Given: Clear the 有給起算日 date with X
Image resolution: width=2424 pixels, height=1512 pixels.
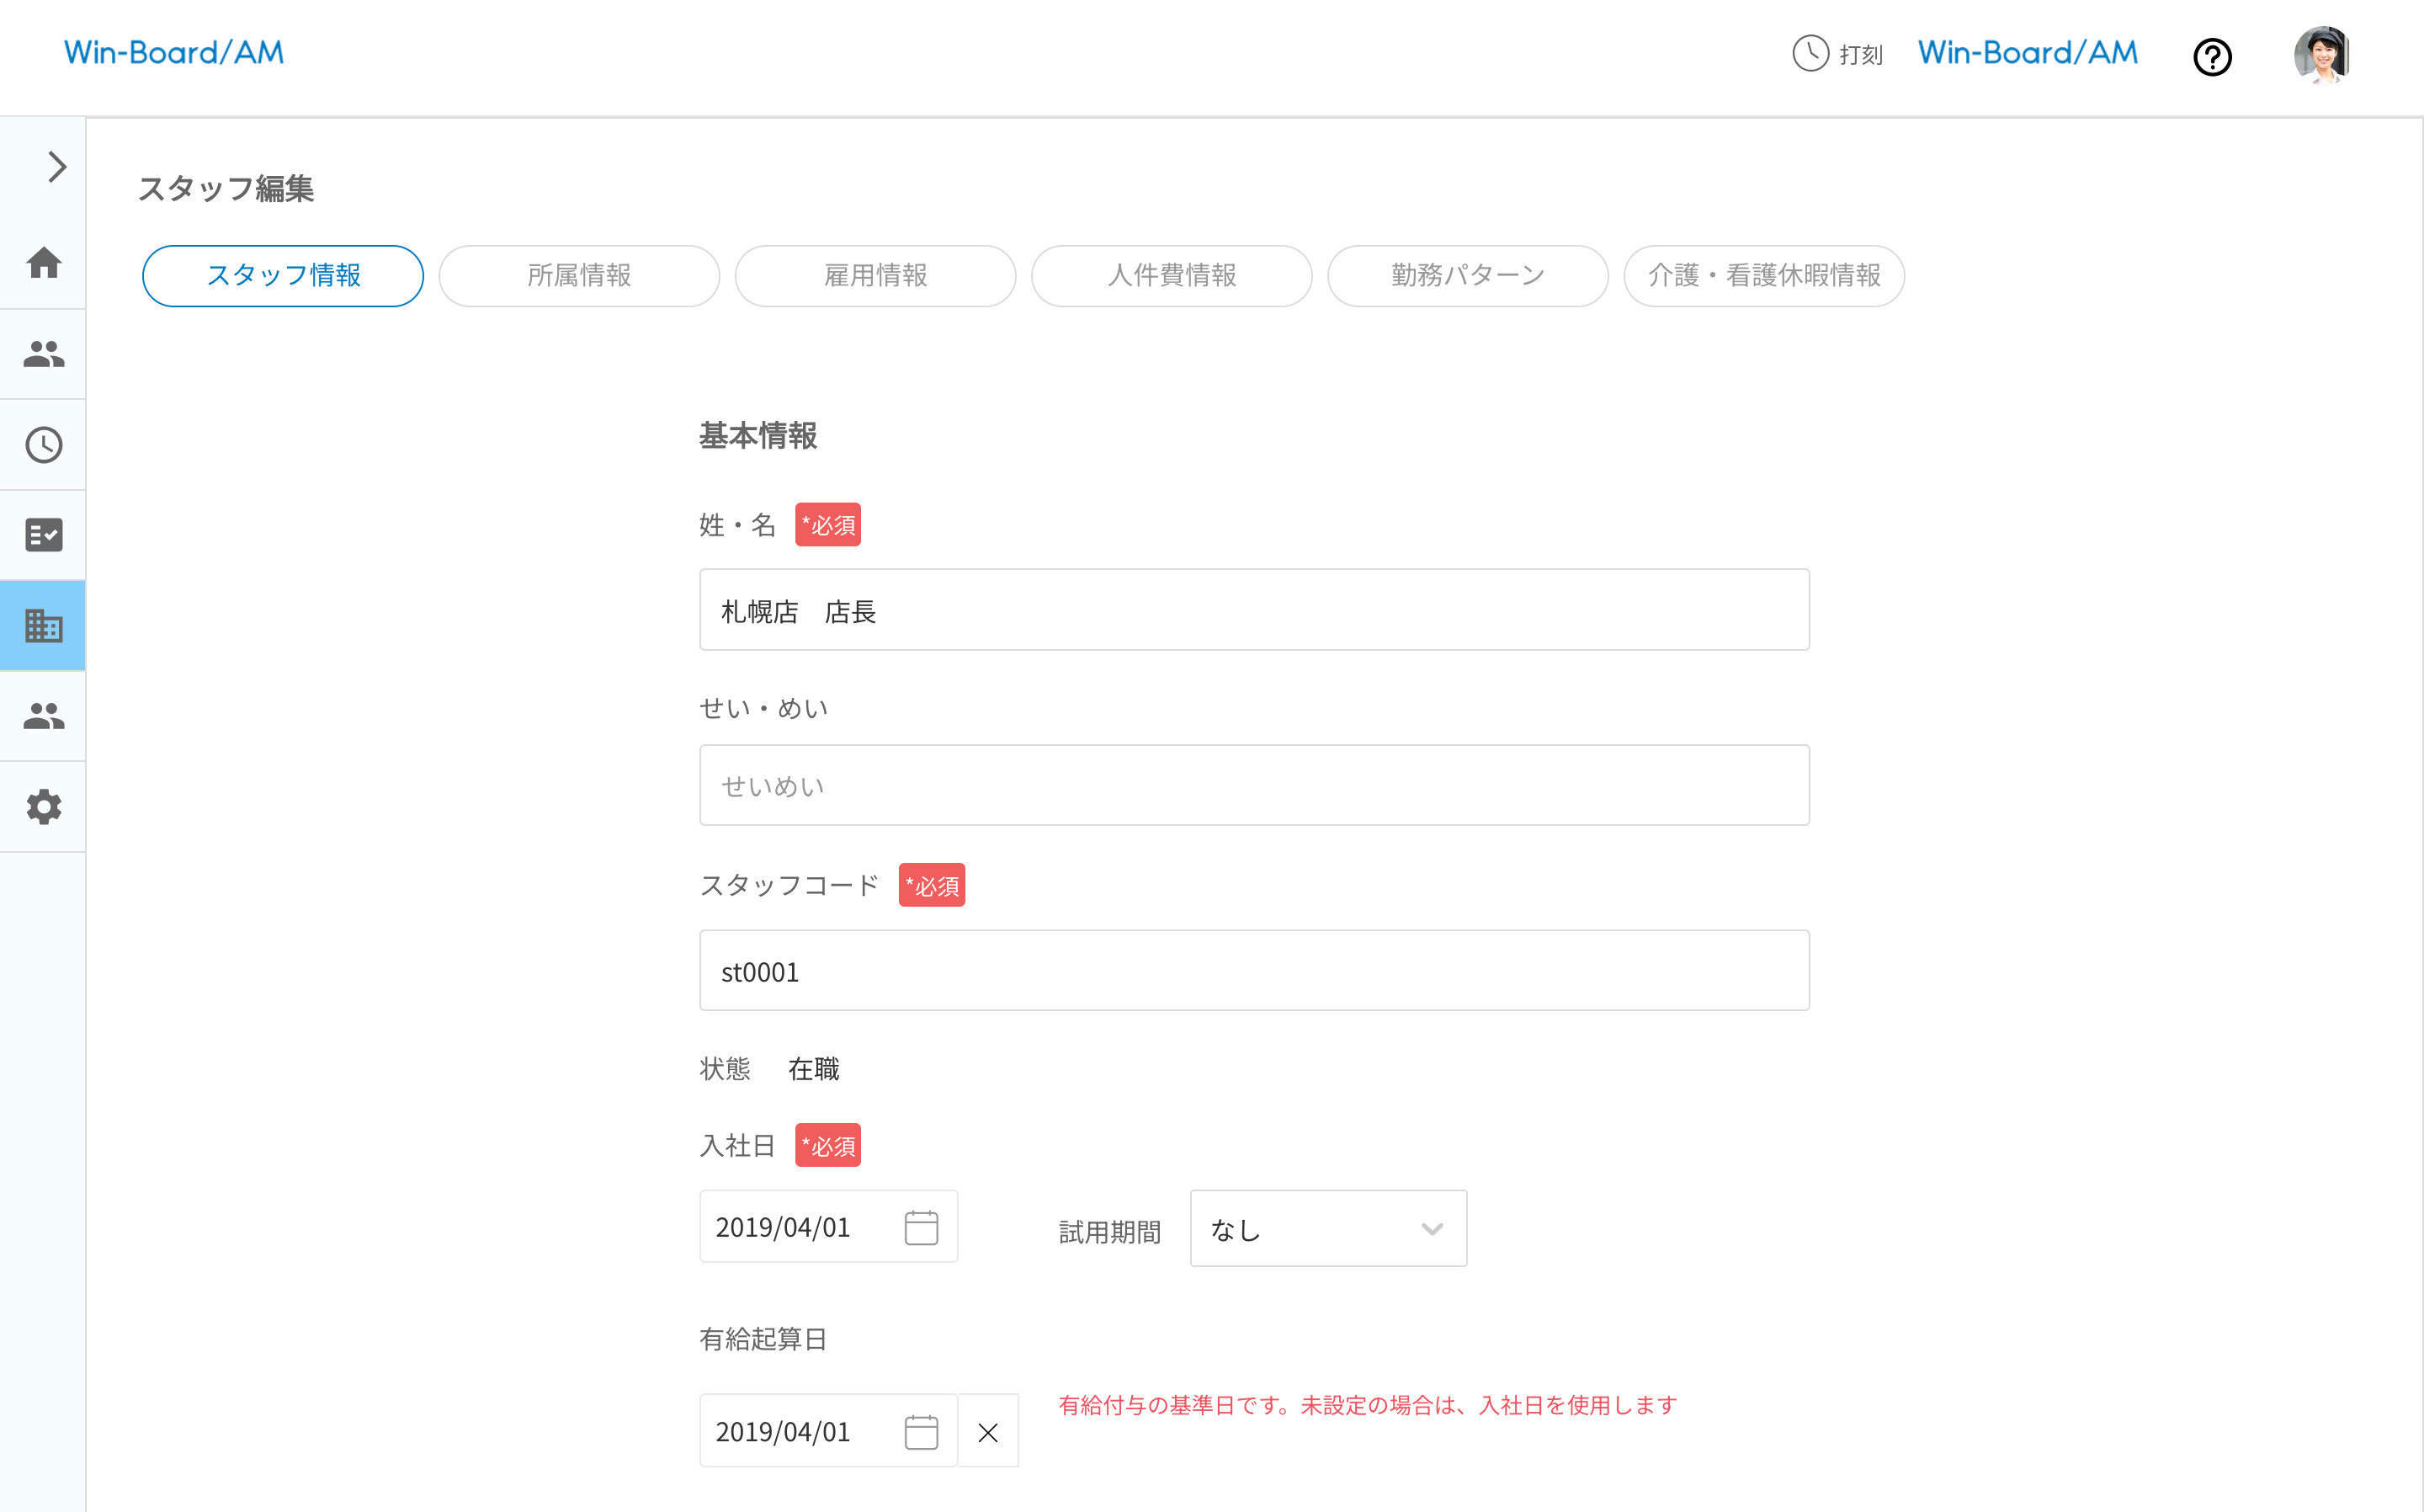Looking at the screenshot, I should pyautogui.click(x=987, y=1432).
